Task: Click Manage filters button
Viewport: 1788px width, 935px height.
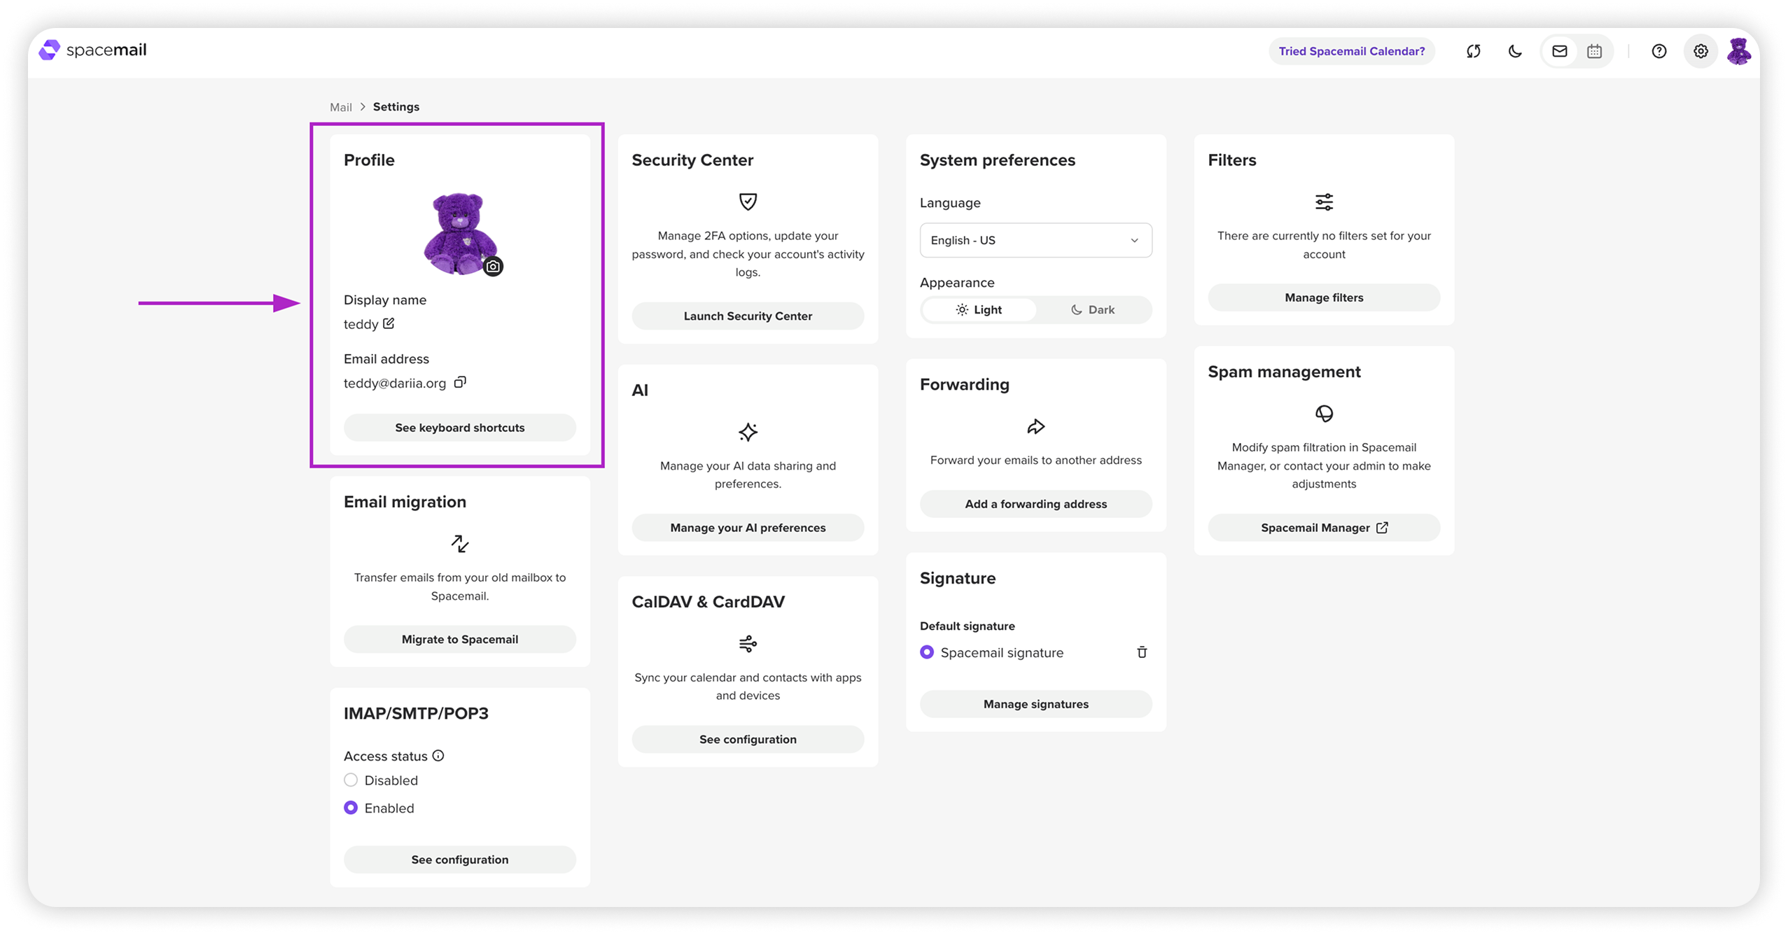Action: click(x=1324, y=297)
